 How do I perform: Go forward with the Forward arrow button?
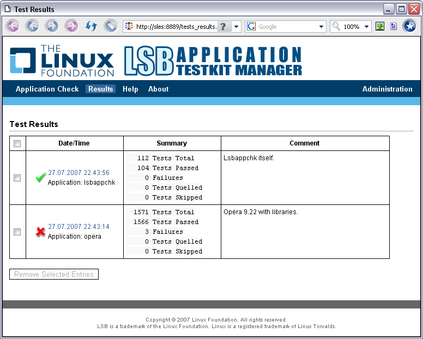(x=52, y=26)
